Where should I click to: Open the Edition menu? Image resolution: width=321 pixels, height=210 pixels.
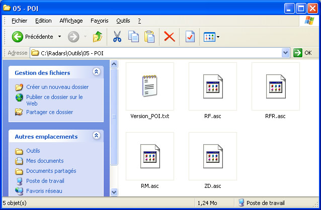43,21
